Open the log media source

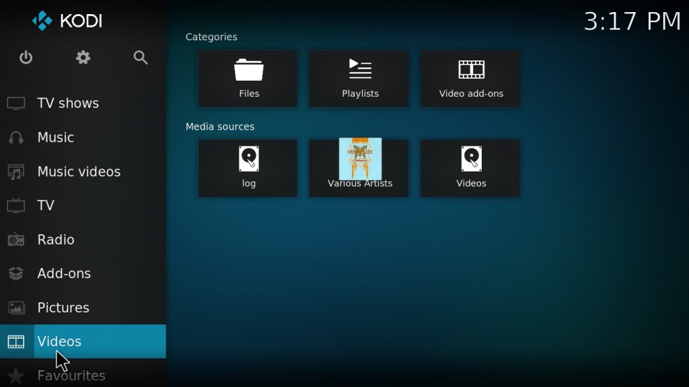click(247, 167)
